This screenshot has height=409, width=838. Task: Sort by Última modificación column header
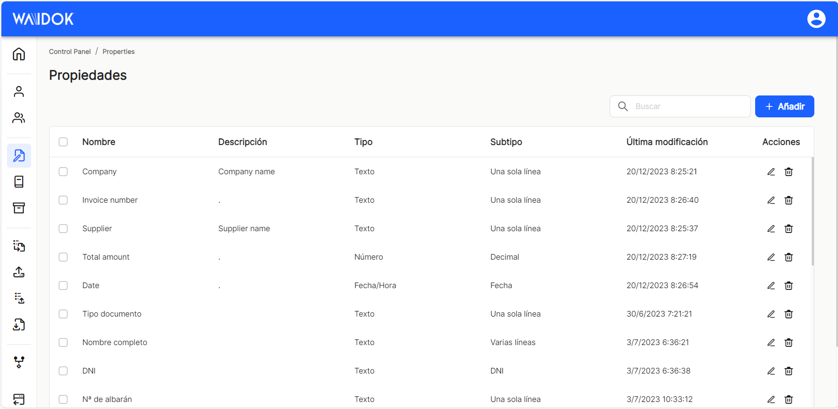click(667, 142)
